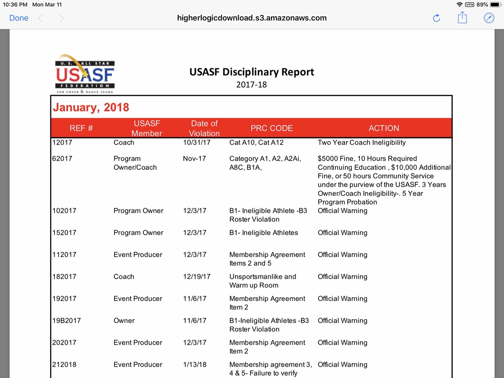Image resolution: width=504 pixels, height=378 pixels.
Task: Tap the higherlogicdownload.s3.amazonaws.com address
Action: coord(252,18)
